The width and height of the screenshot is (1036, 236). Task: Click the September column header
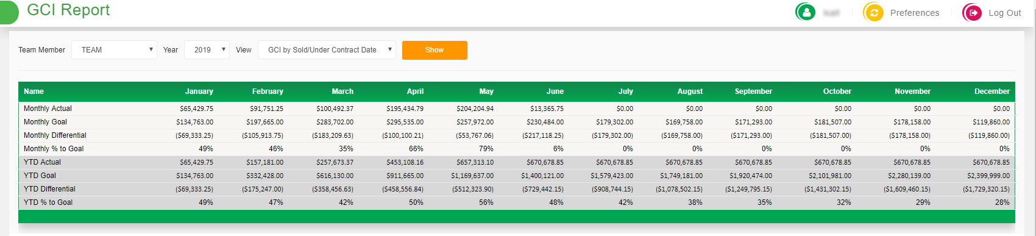point(753,91)
